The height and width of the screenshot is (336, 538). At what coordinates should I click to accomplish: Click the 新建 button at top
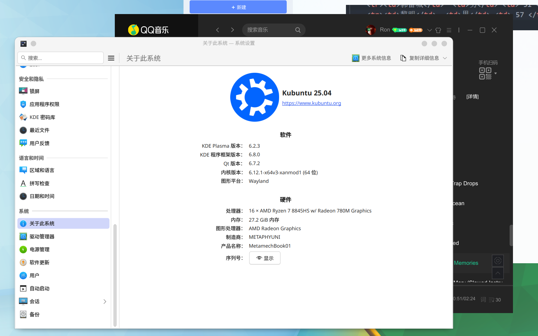click(238, 7)
